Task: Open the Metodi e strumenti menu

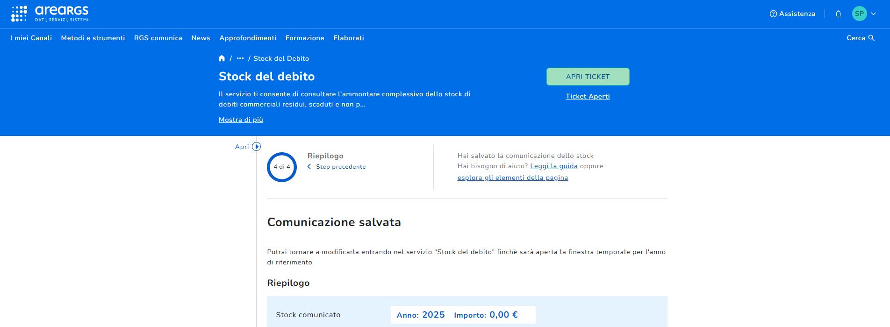Action: coord(93,38)
